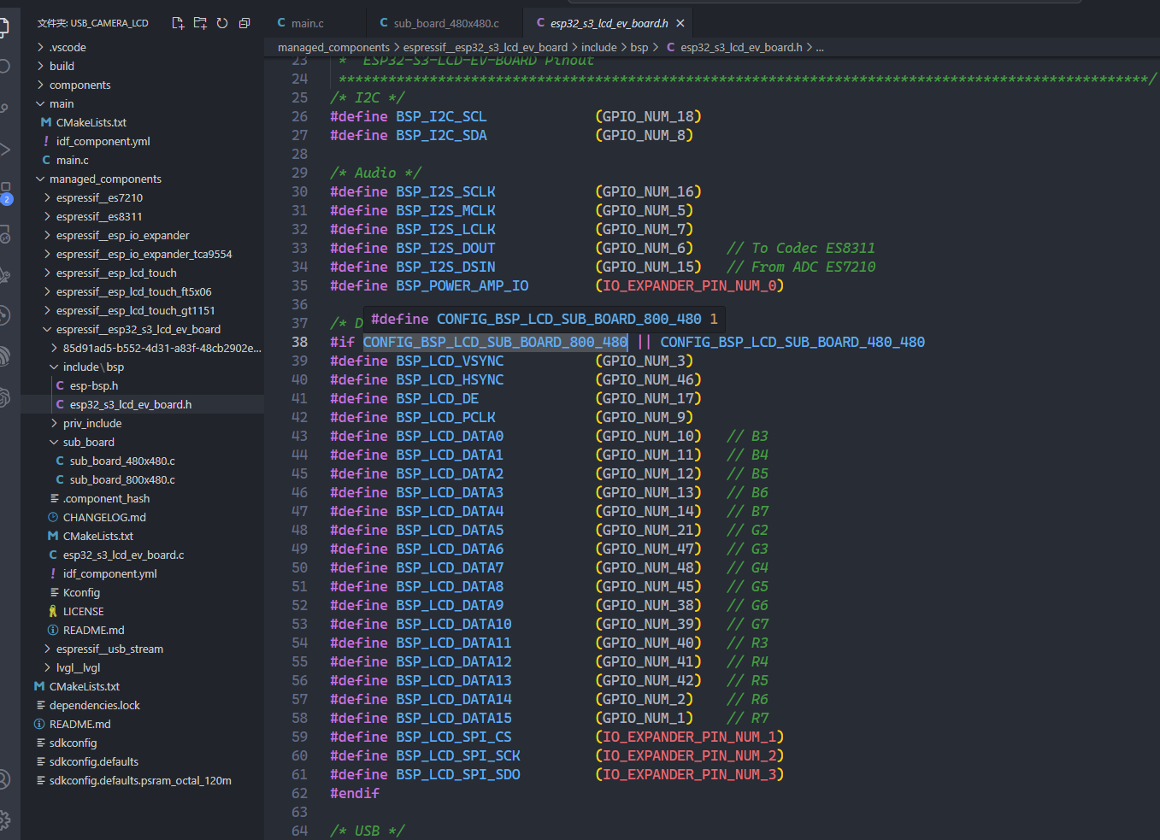Expand the components folder
The height and width of the screenshot is (840, 1160).
[40, 85]
